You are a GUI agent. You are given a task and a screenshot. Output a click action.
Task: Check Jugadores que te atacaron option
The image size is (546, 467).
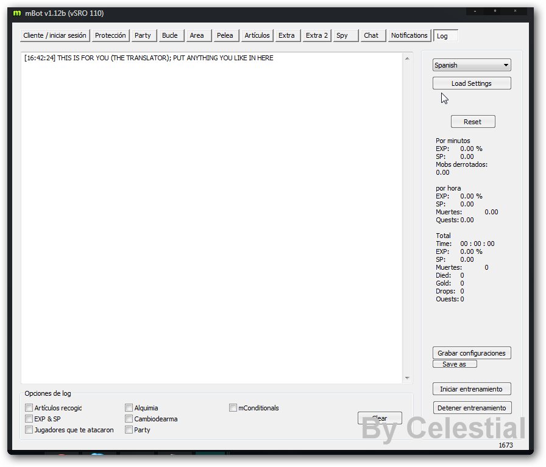click(x=29, y=430)
